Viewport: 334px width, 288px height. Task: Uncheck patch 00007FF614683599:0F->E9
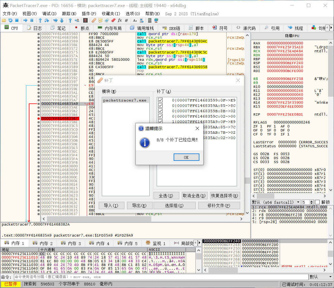pyautogui.click(x=160, y=100)
